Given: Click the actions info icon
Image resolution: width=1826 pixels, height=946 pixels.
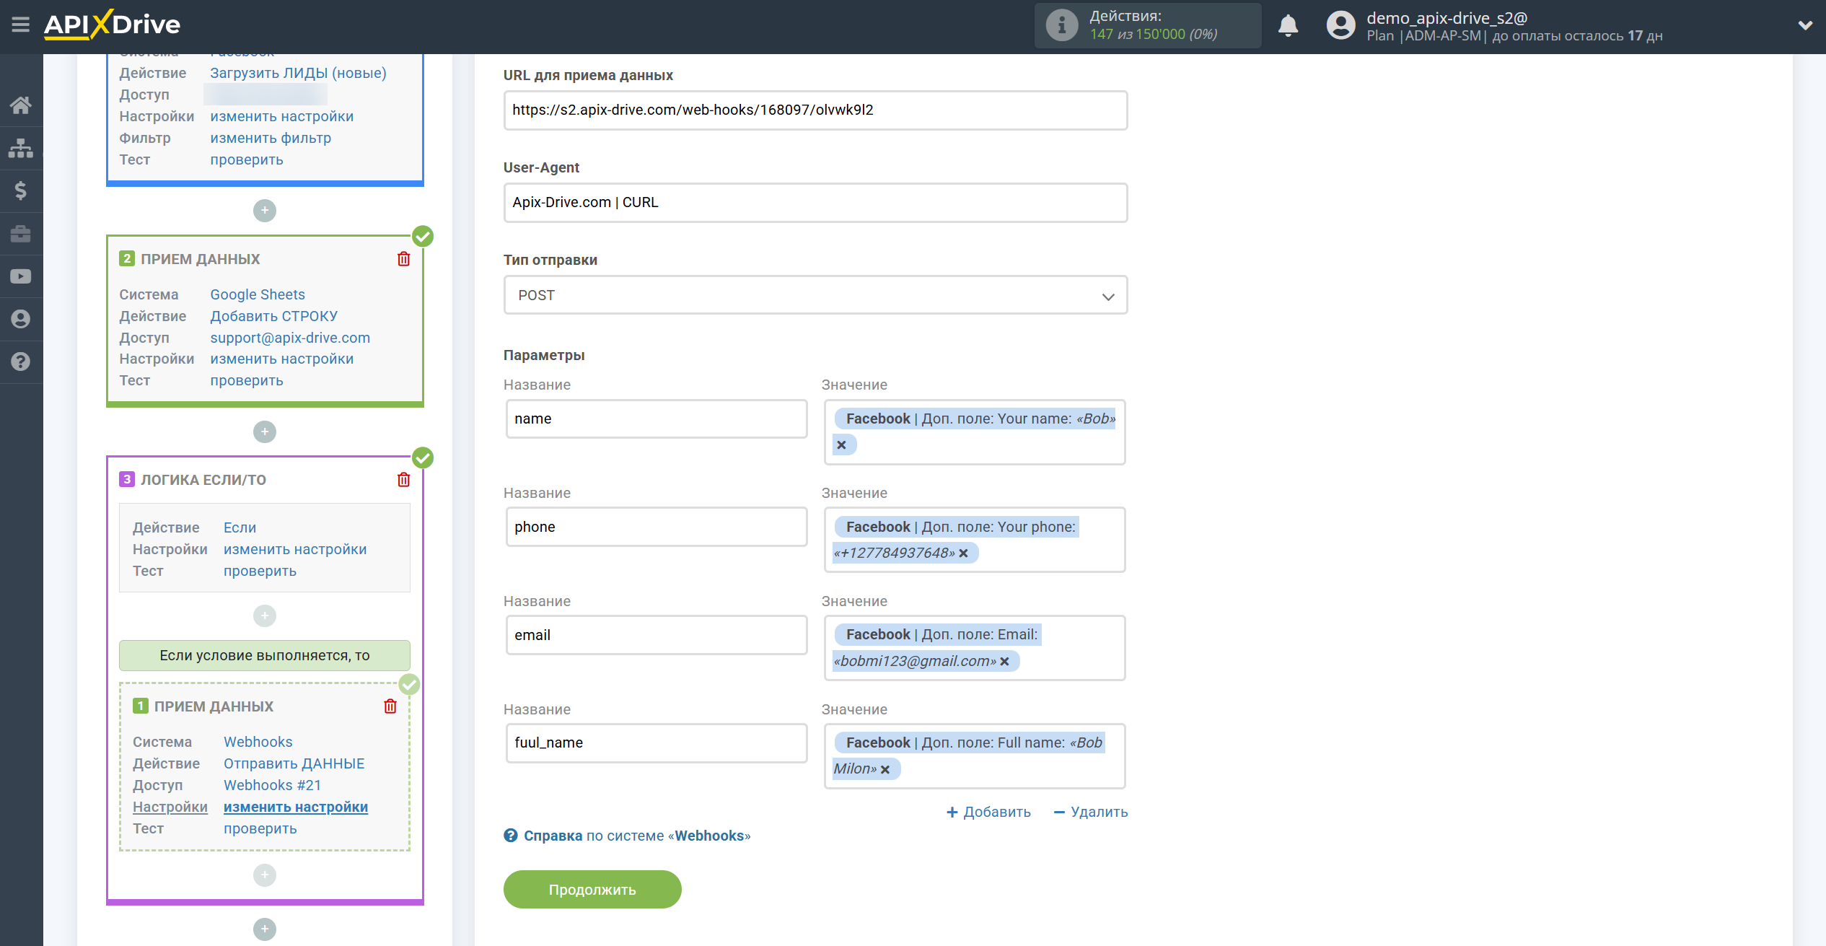Looking at the screenshot, I should (x=1061, y=25).
